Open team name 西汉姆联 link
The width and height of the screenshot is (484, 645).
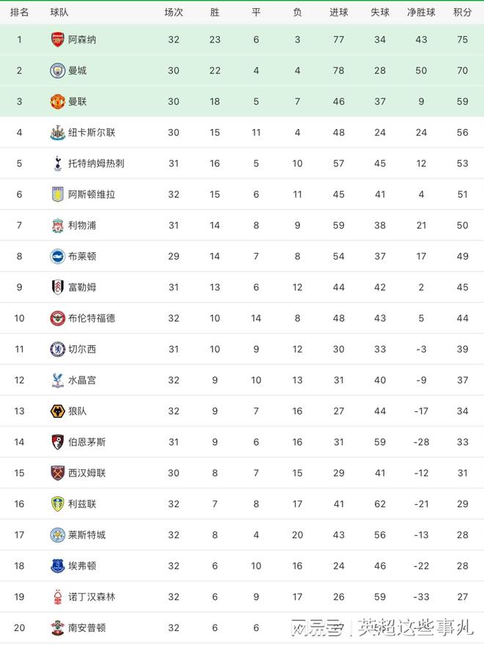click(x=87, y=473)
